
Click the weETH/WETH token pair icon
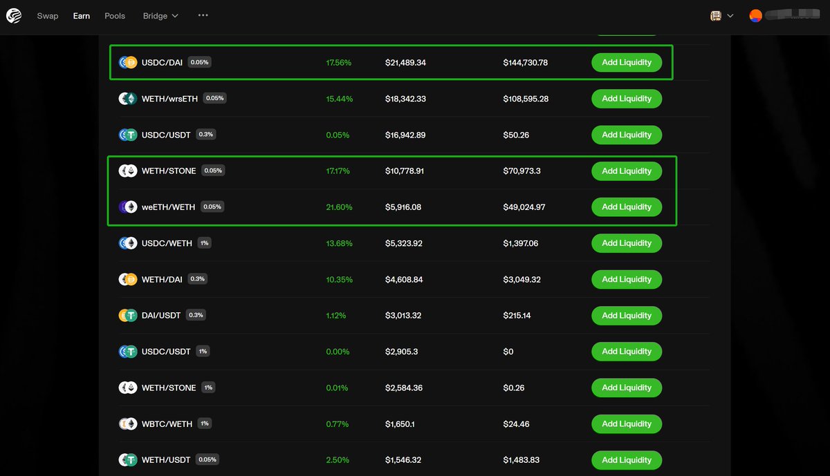coord(128,207)
